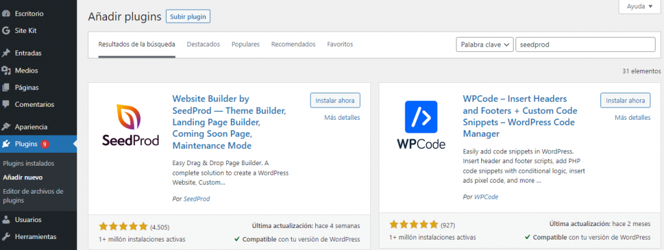
Task: Click the WPCode plugin logo
Action: pyautogui.click(x=421, y=125)
